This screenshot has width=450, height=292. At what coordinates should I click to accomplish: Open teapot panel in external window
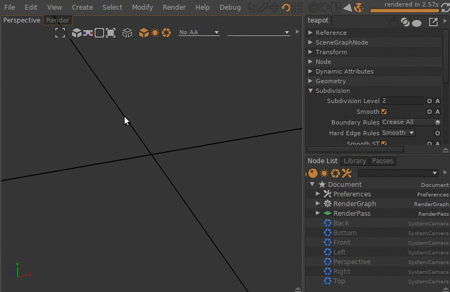(x=433, y=22)
